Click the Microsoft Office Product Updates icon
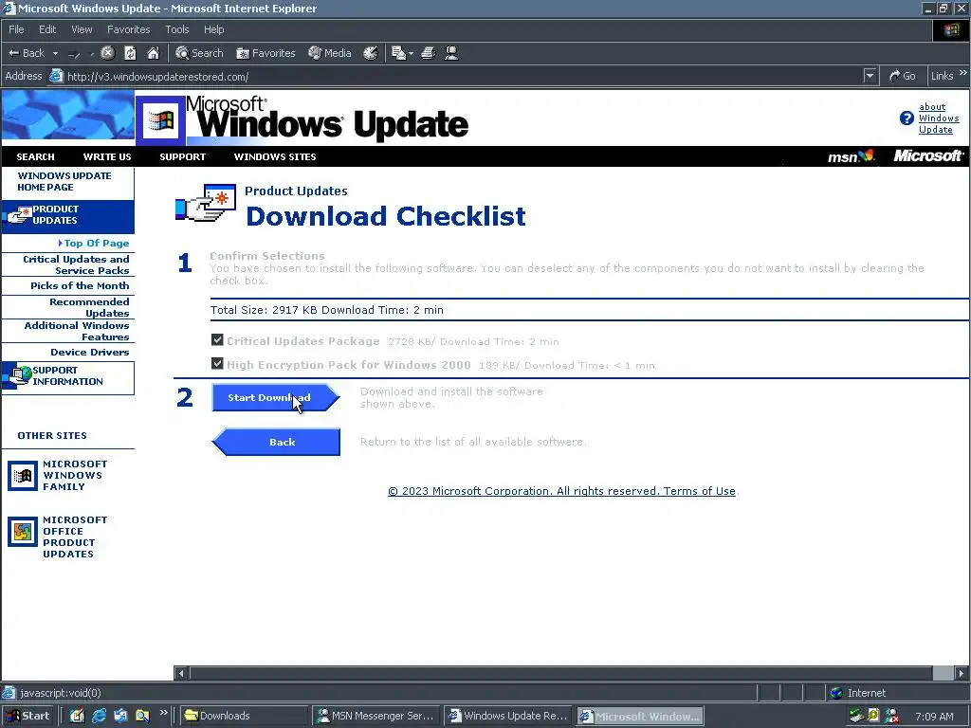 (x=23, y=532)
